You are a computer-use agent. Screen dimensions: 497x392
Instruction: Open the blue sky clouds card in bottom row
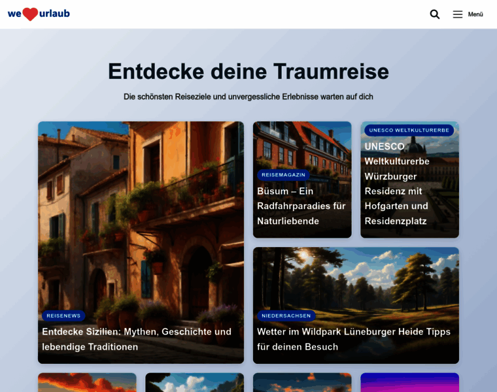coord(194,382)
